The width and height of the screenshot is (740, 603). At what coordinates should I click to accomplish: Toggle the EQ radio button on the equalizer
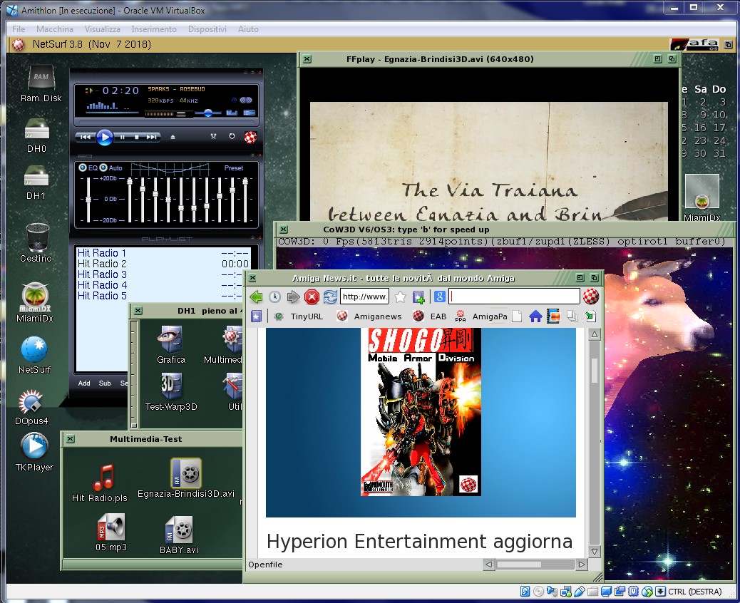pyautogui.click(x=83, y=168)
